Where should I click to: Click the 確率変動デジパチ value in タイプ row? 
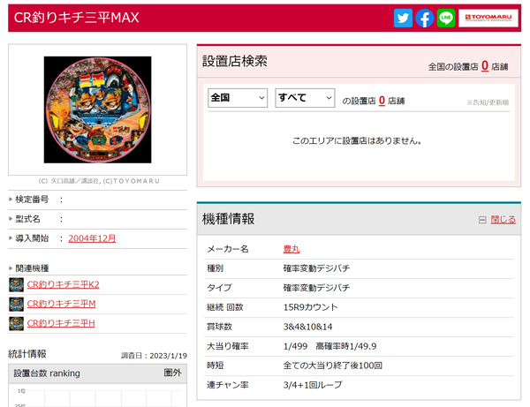pos(316,288)
